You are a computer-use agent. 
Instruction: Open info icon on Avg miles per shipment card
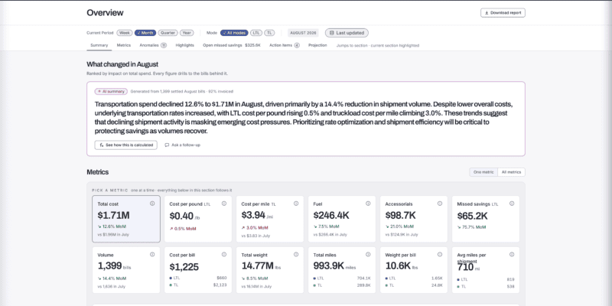(512, 254)
